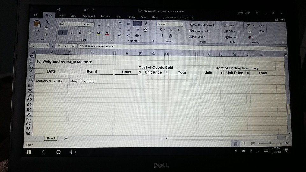Screen dimensions: 306x172
Task: Click the Orientation text-angle icon
Action: (x=137, y=35)
